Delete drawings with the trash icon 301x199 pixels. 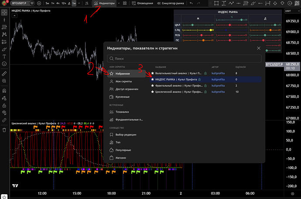point(4,130)
